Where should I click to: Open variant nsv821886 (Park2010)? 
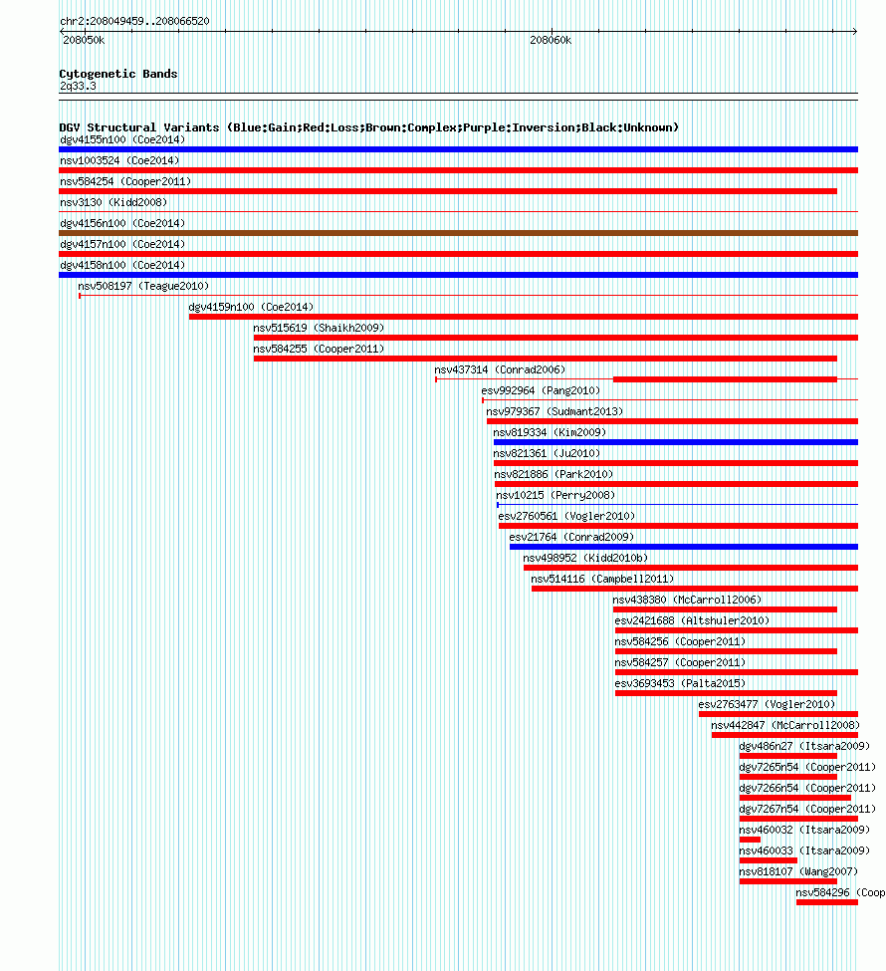pos(554,474)
